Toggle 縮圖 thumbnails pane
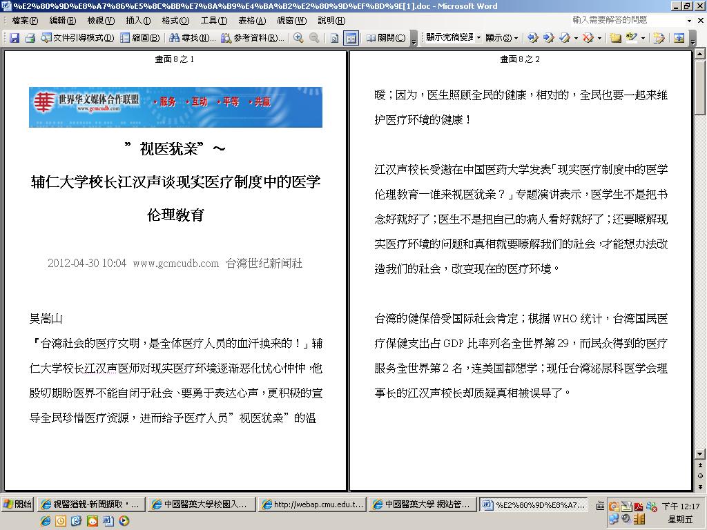Image resolution: width=707 pixels, height=530 pixels. point(140,38)
